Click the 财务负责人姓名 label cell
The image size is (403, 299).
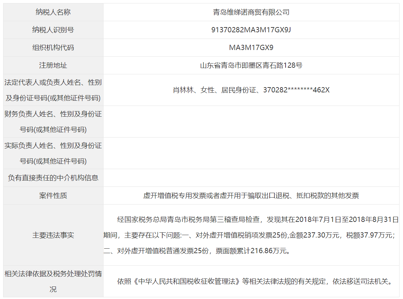click(53, 122)
